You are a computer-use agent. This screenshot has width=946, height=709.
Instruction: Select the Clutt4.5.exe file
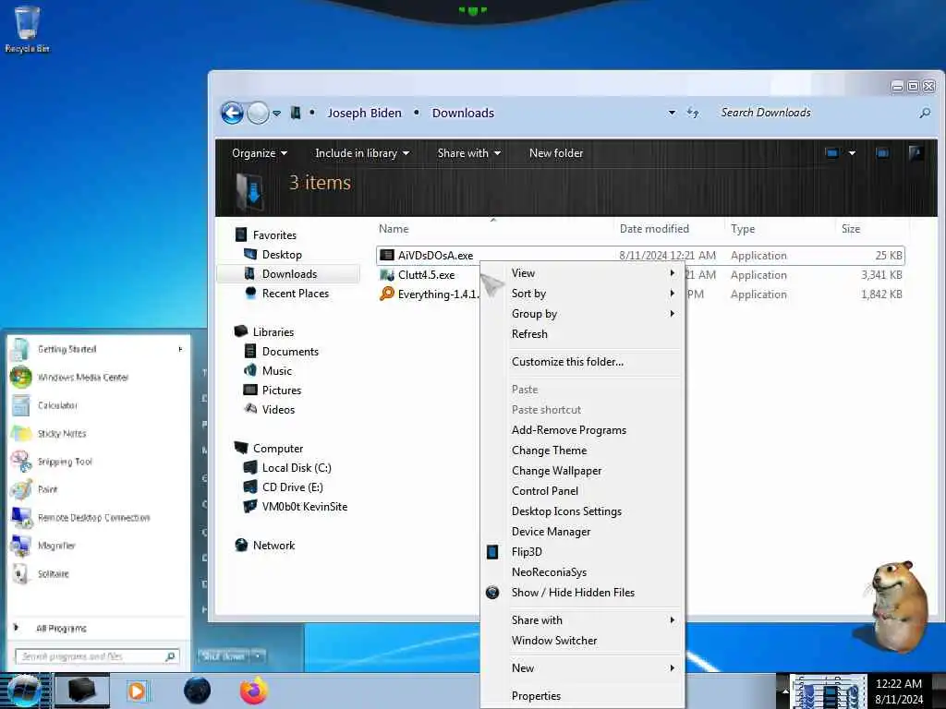(426, 275)
